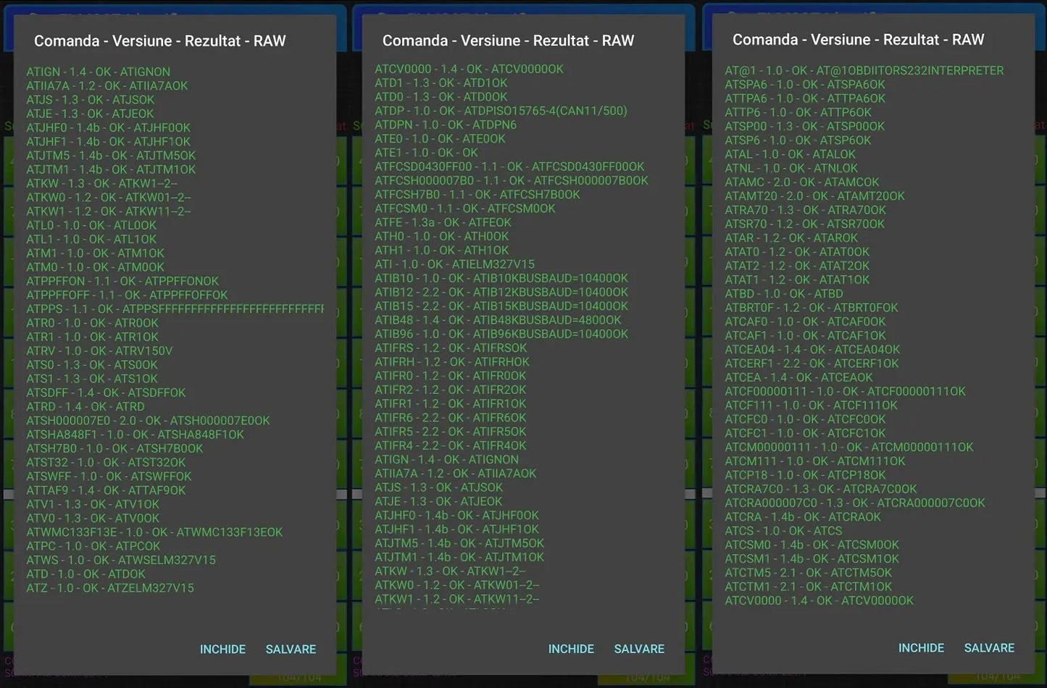
Task: Click the ATCRA7C0 - 1.3 - OK row
Action: coord(821,489)
